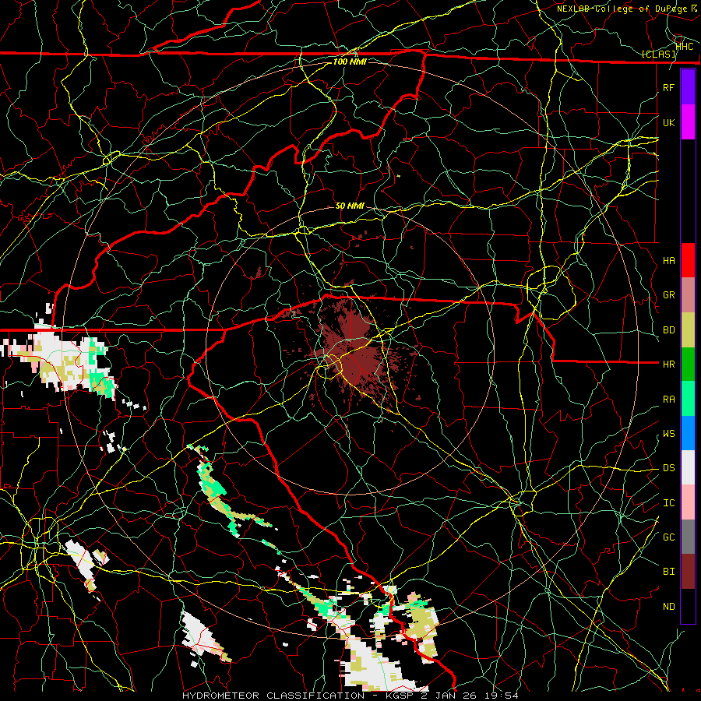Click the BI legend label
701x701 pixels.
tap(669, 572)
